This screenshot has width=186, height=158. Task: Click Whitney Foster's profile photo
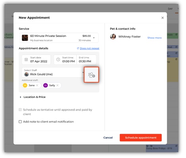tap(113, 37)
